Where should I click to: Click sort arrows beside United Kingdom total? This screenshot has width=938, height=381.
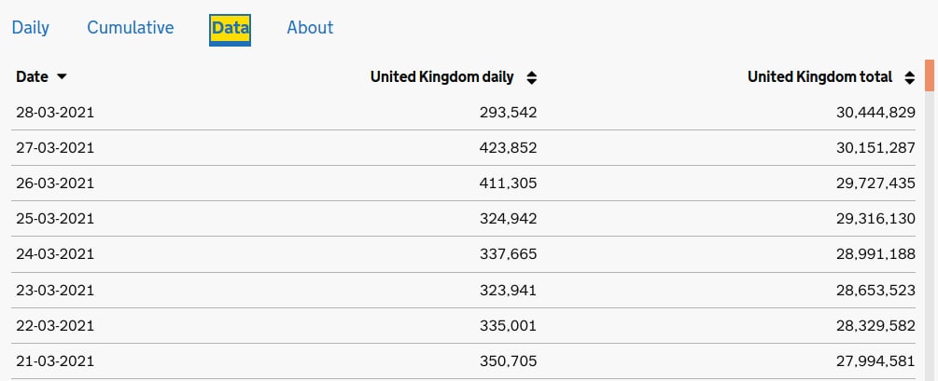click(910, 77)
